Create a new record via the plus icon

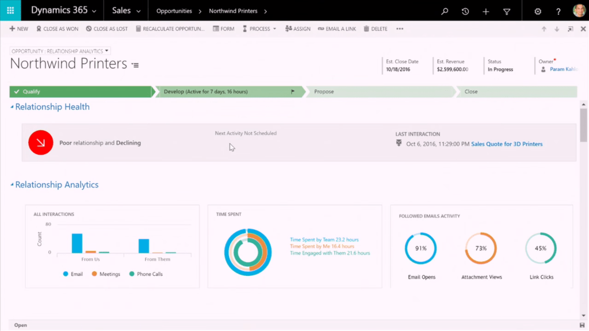point(485,10)
